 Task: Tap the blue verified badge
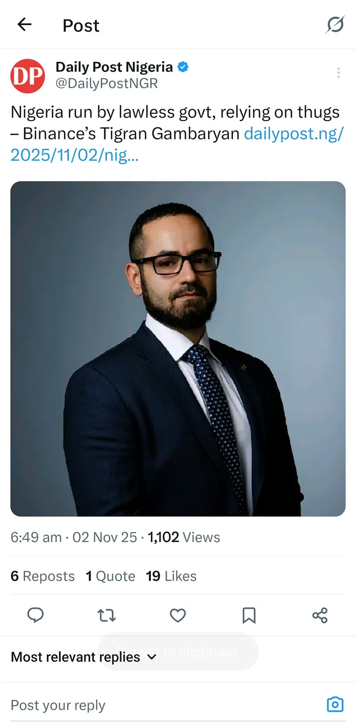point(183,67)
